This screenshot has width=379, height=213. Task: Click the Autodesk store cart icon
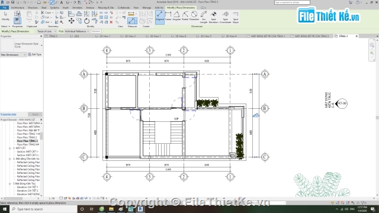(351, 2)
